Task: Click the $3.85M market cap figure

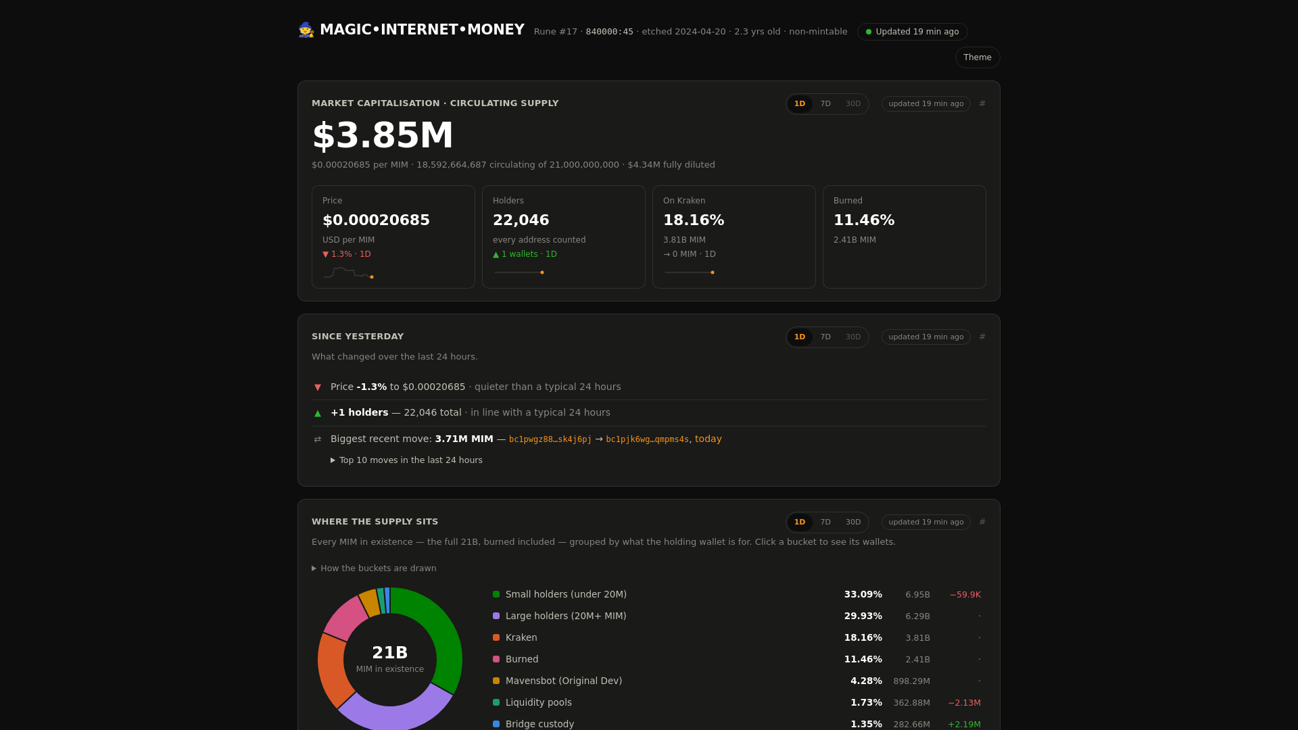Action: (383, 135)
